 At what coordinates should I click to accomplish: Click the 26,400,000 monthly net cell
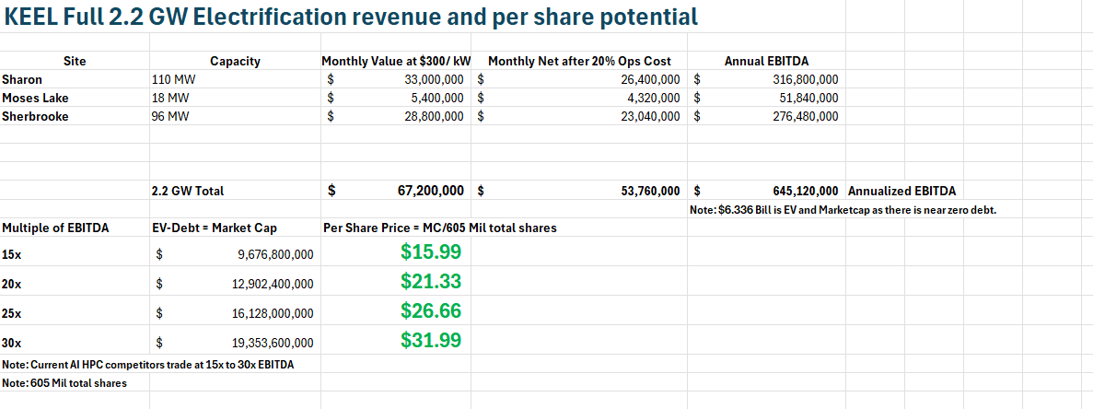[x=580, y=79]
